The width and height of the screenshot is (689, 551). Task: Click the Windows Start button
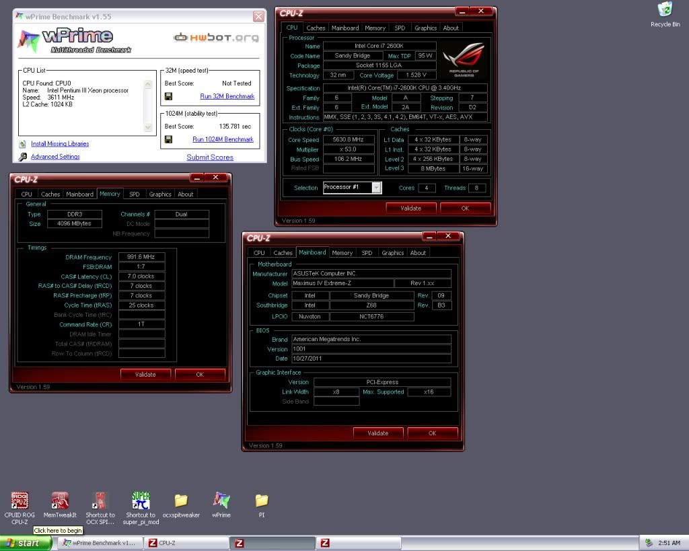(26, 543)
